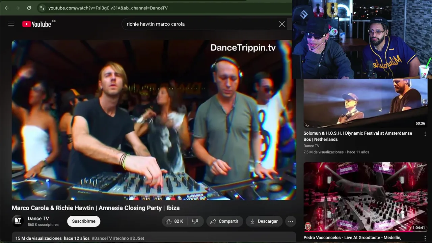The width and height of the screenshot is (432, 243).
Task: Clear the search text with X
Action: click(x=282, y=24)
